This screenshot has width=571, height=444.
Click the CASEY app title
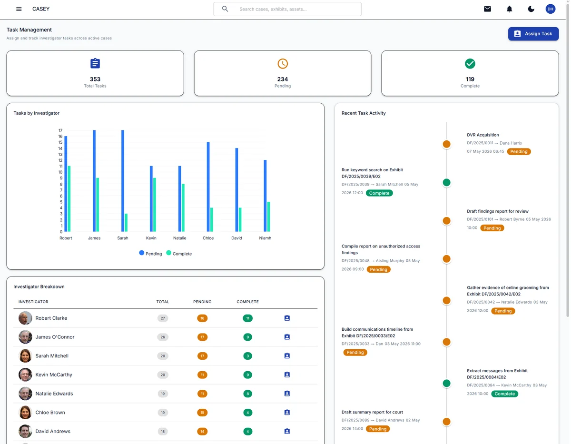(41, 9)
